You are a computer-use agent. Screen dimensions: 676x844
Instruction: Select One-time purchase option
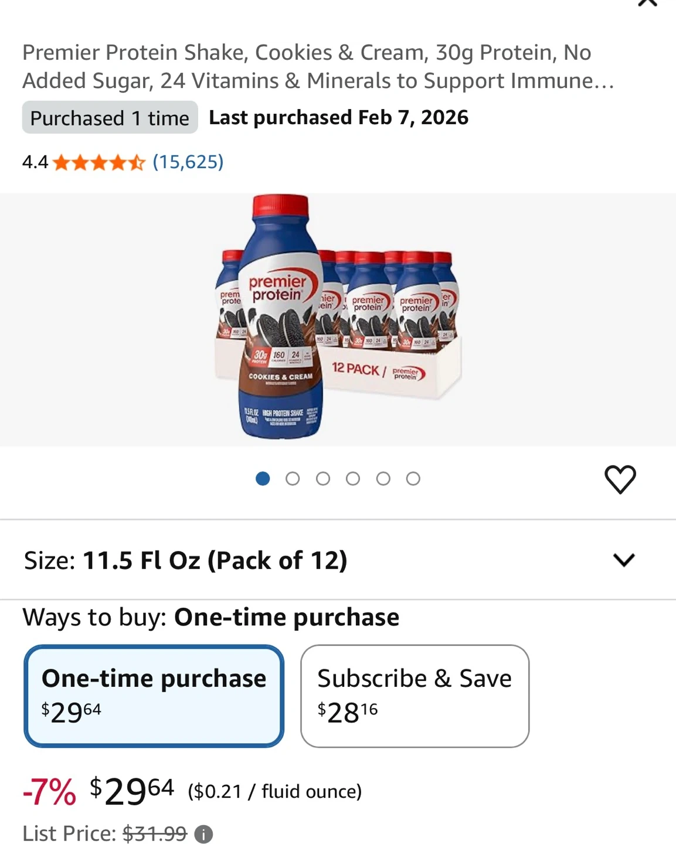point(154,696)
